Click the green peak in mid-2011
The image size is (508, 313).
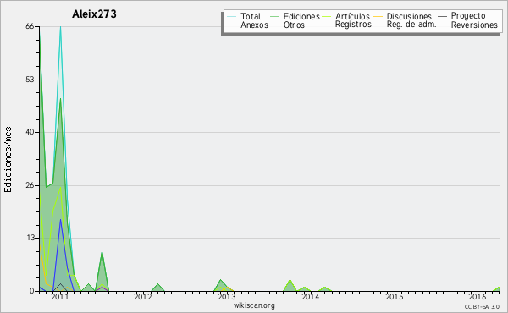[102, 252]
